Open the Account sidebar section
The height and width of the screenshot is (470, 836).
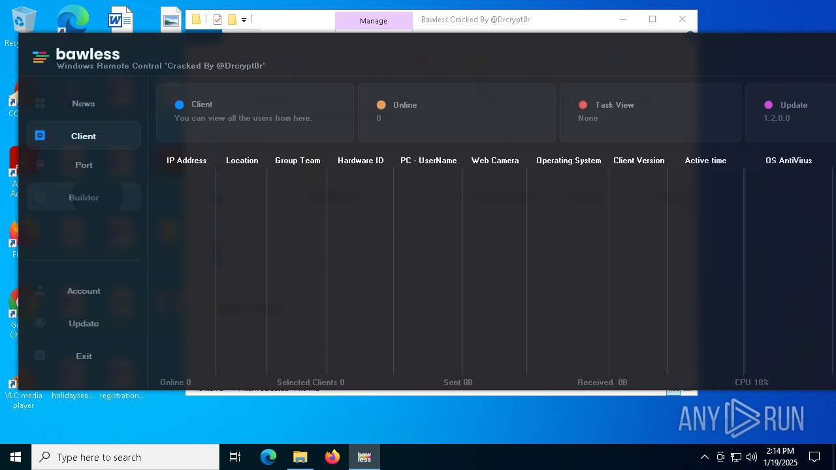pyautogui.click(x=84, y=291)
